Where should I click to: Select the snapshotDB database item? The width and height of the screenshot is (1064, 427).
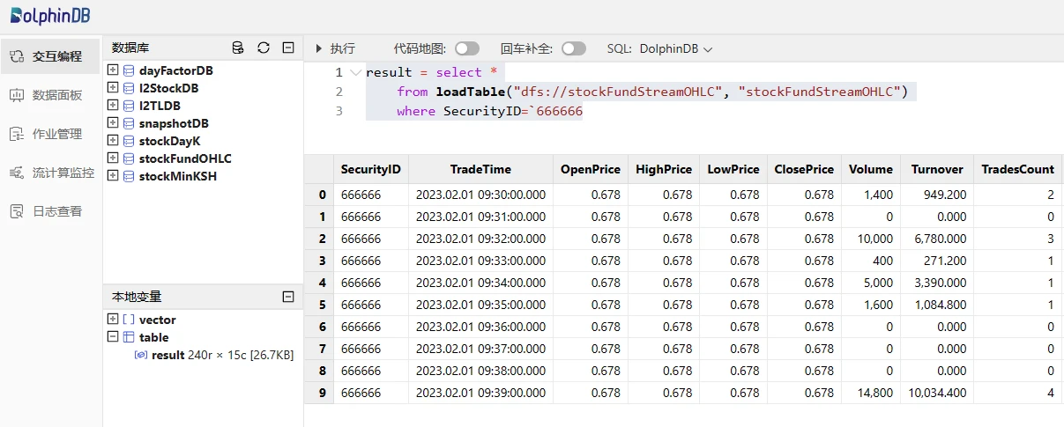pos(174,123)
